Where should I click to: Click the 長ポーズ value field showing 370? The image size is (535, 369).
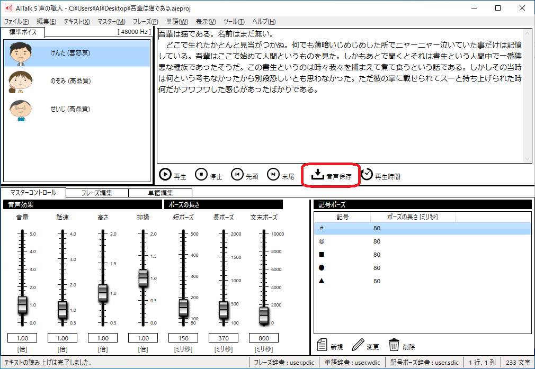(x=224, y=338)
